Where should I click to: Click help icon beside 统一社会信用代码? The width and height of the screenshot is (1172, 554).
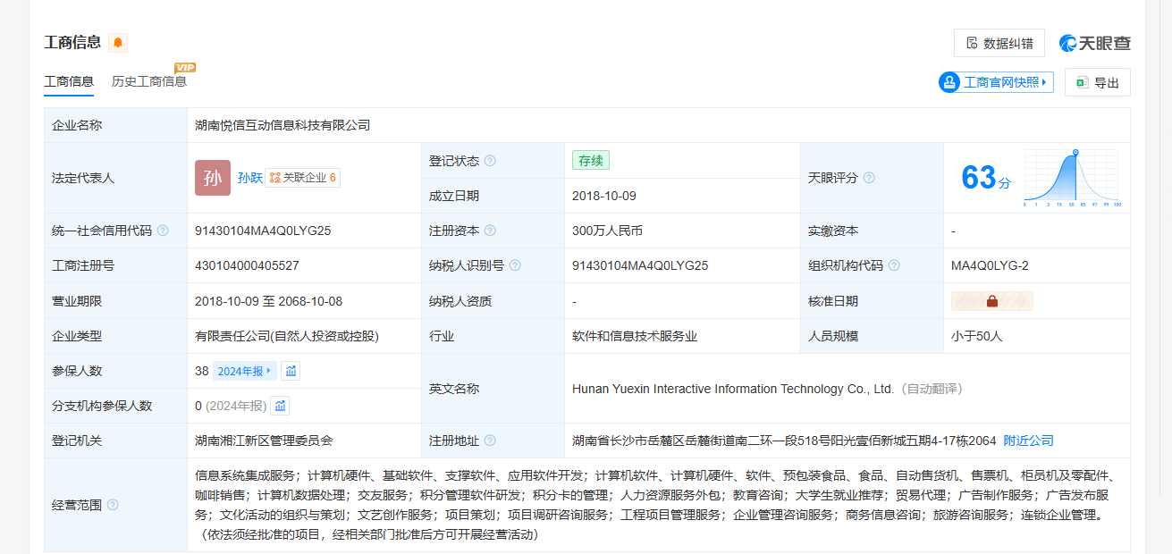pos(163,231)
